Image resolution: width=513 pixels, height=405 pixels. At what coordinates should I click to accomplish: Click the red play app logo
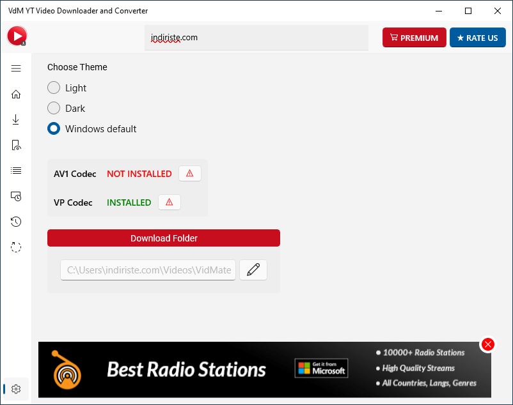click(17, 36)
